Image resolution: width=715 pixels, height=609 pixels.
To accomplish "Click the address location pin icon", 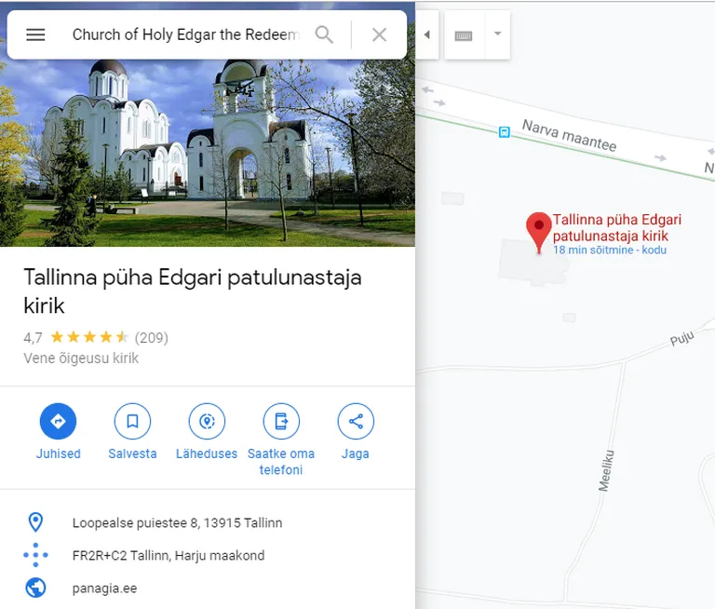I will coord(35,522).
